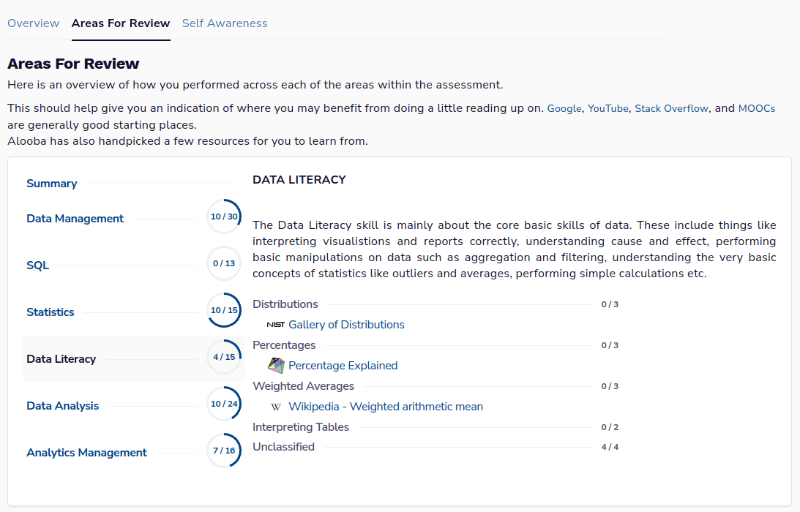This screenshot has height=512, width=800.
Task: Click the 0 / 13 SQL score ring
Action: [224, 263]
